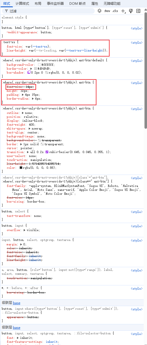Viewport: 147px width, 345px height.
Task: Expand the overflow visible shorthand
Action: [25, 230]
